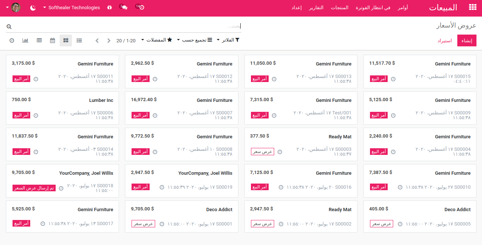Open المنتجات products menu
The width and height of the screenshot is (482, 245).
tap(339, 8)
